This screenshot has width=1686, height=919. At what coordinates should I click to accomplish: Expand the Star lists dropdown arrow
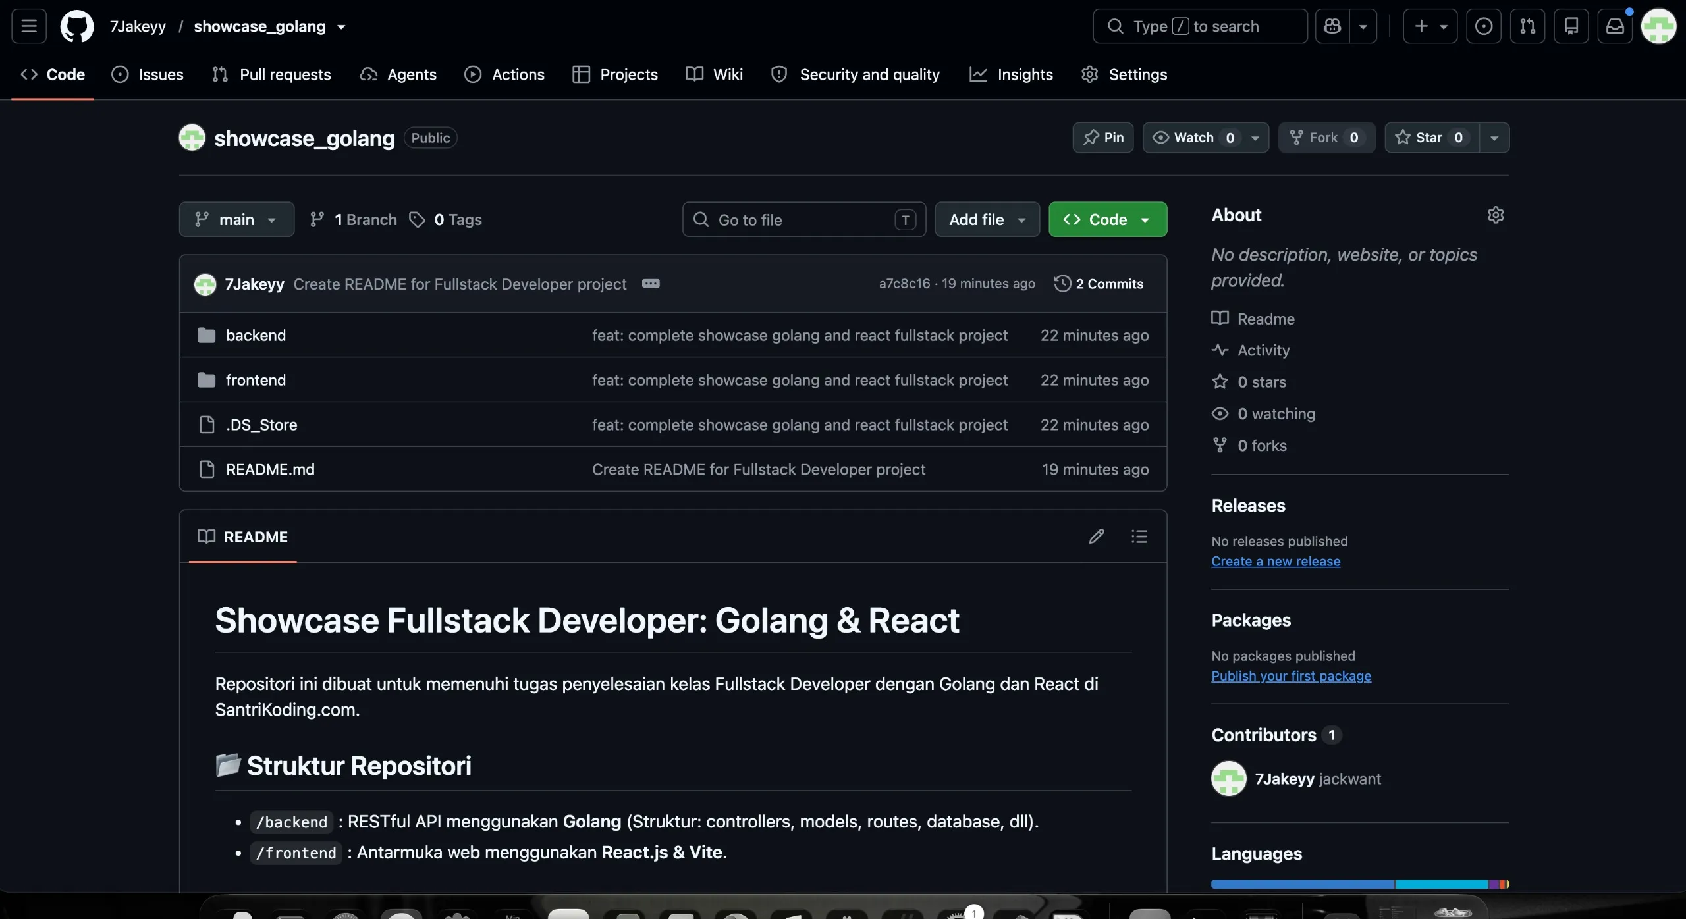point(1494,138)
